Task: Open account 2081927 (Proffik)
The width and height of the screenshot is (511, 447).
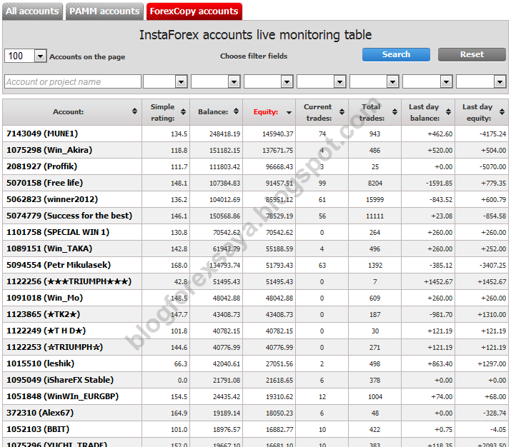Action: coord(41,166)
